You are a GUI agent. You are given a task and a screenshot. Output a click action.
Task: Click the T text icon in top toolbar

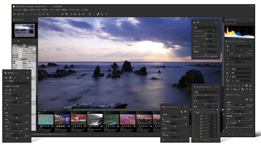[106, 14]
